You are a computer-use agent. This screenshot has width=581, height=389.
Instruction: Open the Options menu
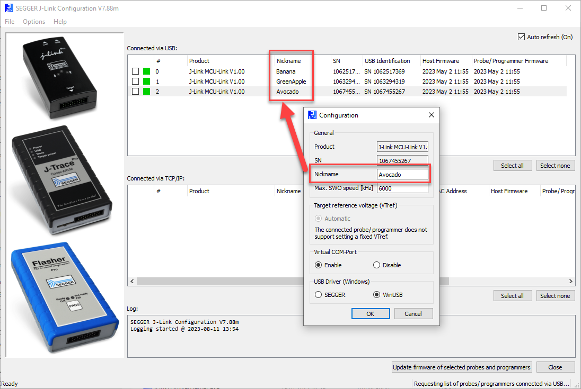point(34,22)
